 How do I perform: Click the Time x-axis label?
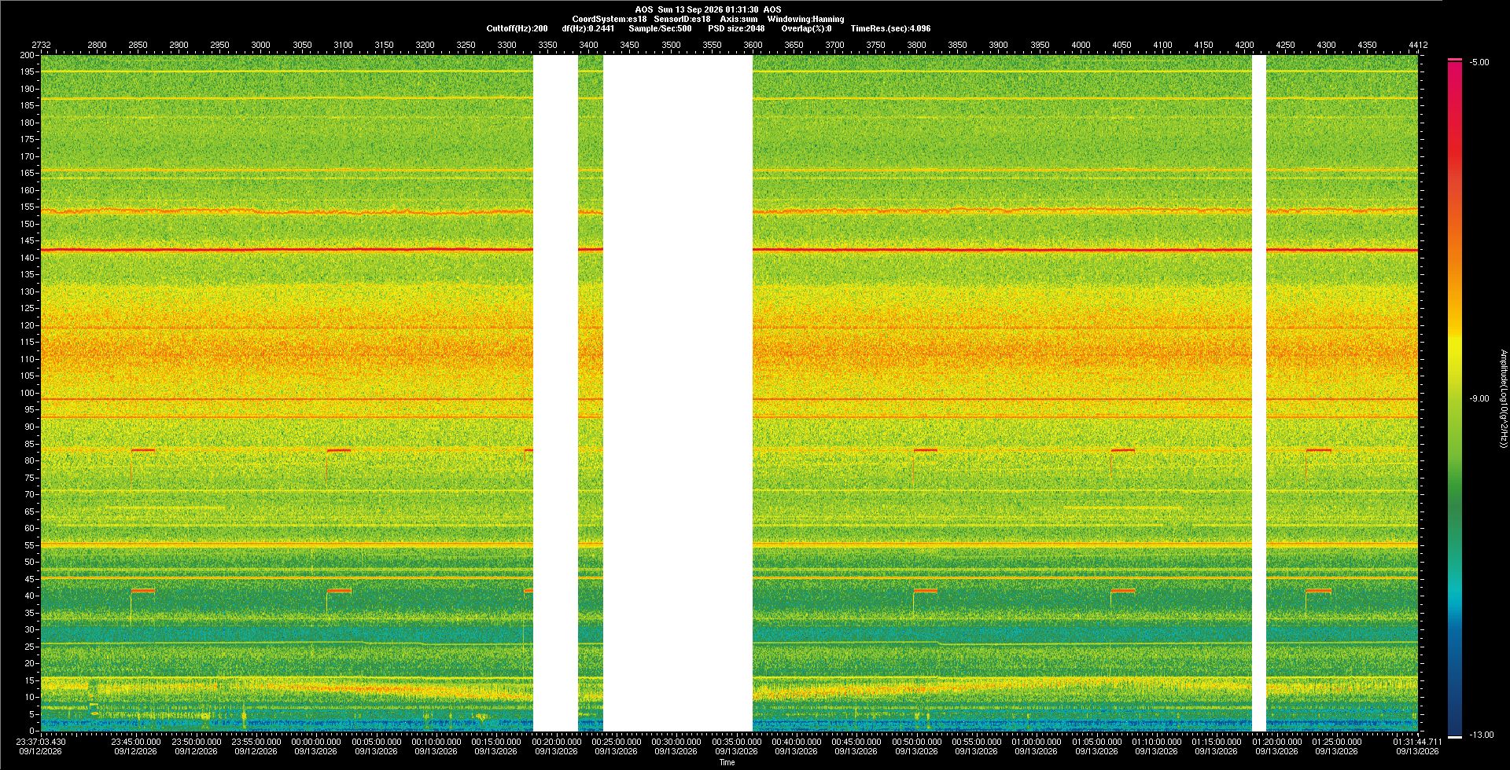727,762
